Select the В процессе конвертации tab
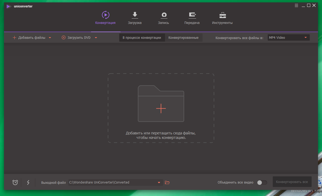Viewport: 322px width, 196px height. [x=142, y=37]
